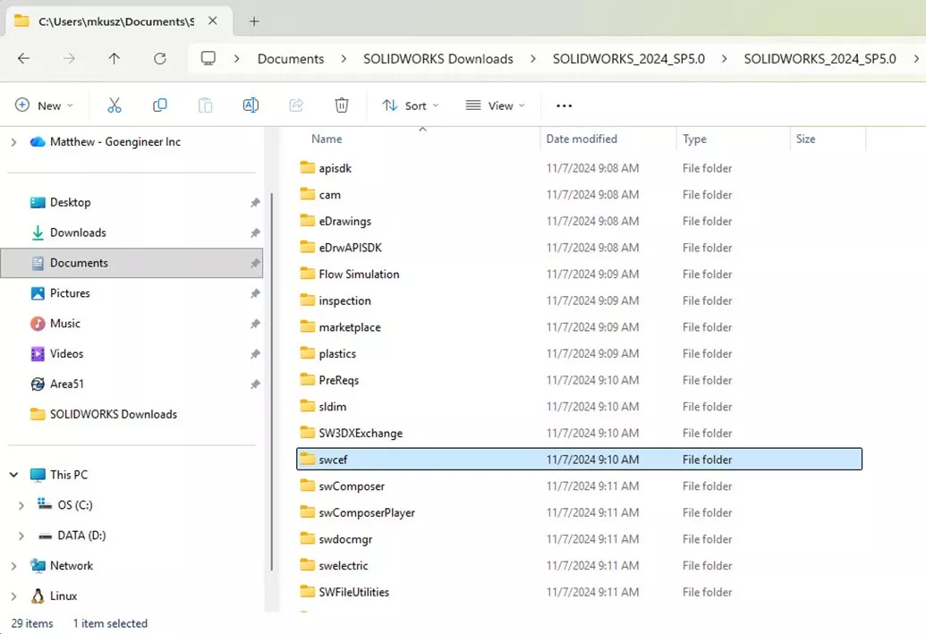Click the Copy icon in toolbar
Screen dimensions: 926x634
(x=159, y=106)
